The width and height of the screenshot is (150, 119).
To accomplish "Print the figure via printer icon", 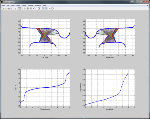I will (x=11, y=9).
